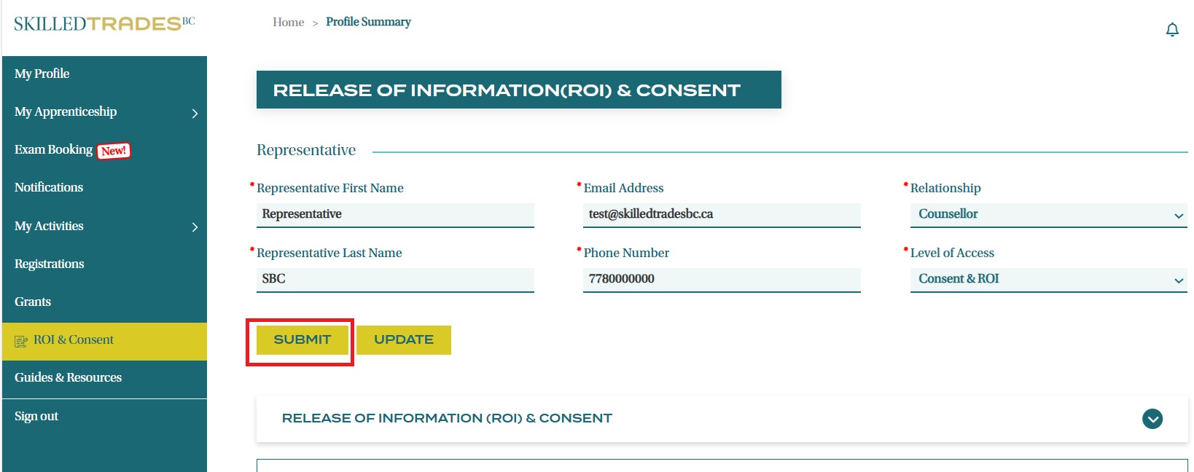The image size is (1194, 472).
Task: Click the SkilledTradesBC logo
Action: [104, 23]
